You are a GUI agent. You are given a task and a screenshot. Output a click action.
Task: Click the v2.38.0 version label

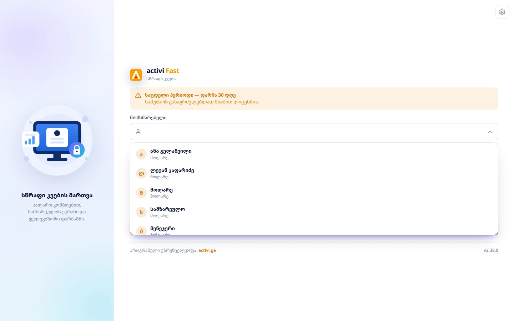click(x=491, y=250)
